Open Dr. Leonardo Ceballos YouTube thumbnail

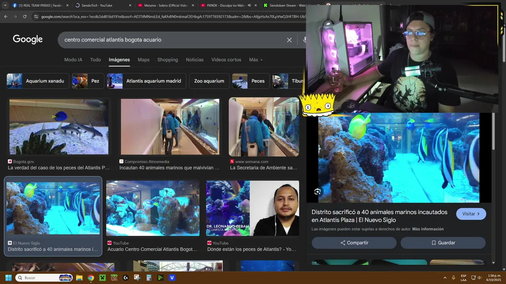[253, 208]
